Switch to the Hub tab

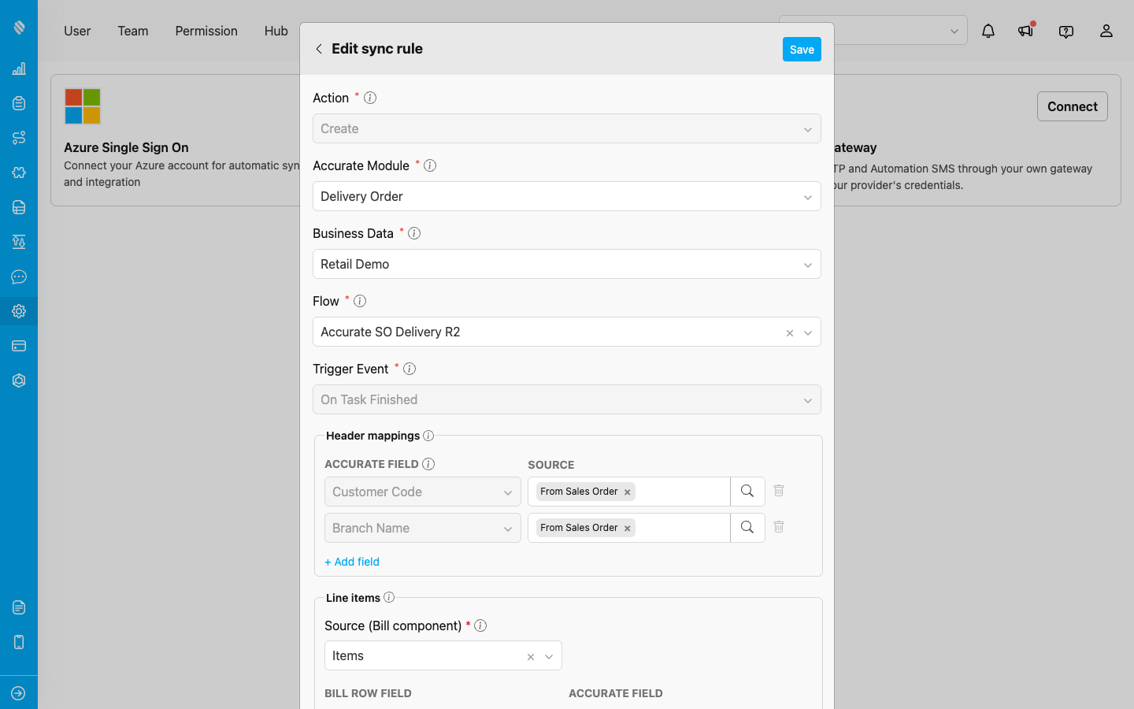pyautogui.click(x=276, y=31)
